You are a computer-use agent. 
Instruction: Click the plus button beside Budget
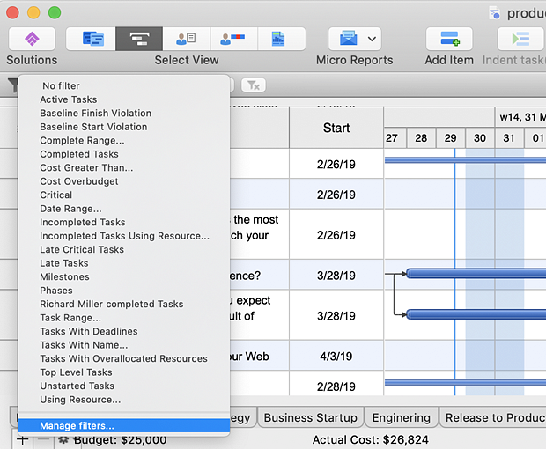click(x=22, y=439)
